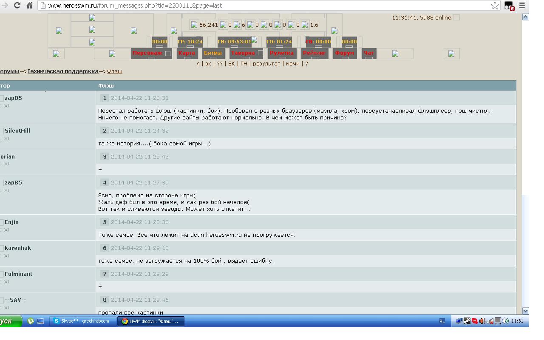The height and width of the screenshot is (340, 544).
Task: Open the Карта menu item
Action: (187, 53)
